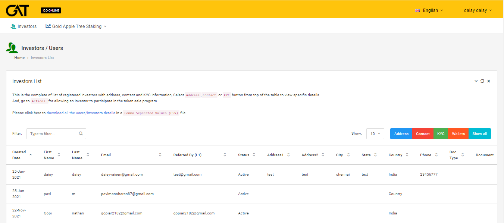Select the green KYC button
This screenshot has height=223, width=504.
click(x=441, y=134)
